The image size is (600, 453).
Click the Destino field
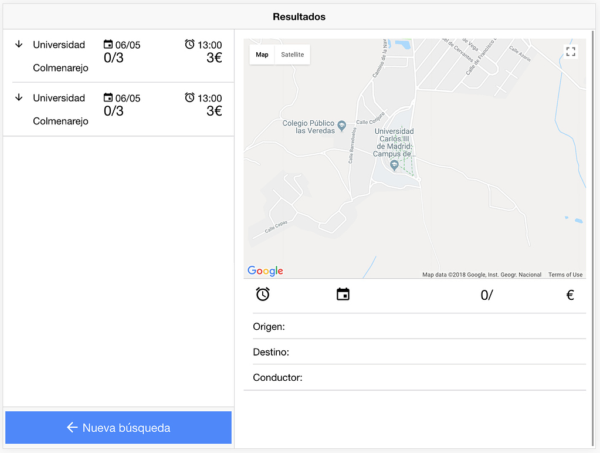click(270, 351)
